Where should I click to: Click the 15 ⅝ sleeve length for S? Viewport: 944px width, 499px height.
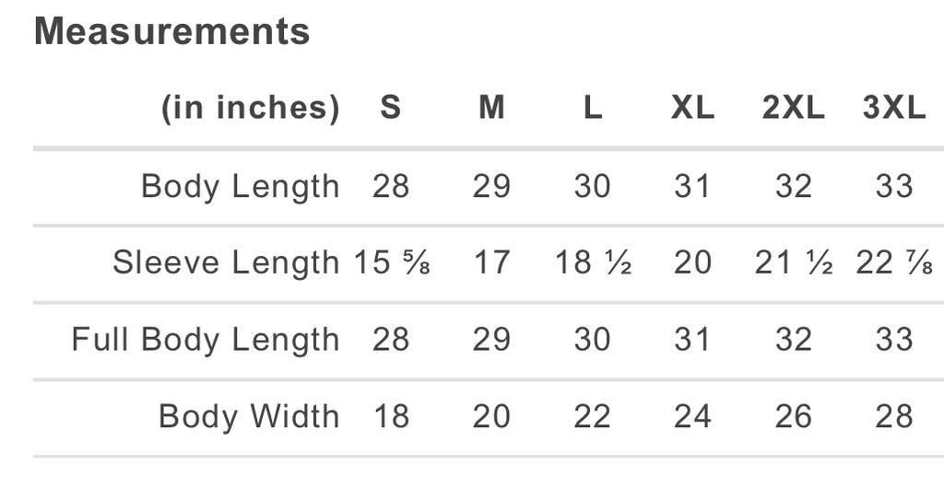pos(391,262)
